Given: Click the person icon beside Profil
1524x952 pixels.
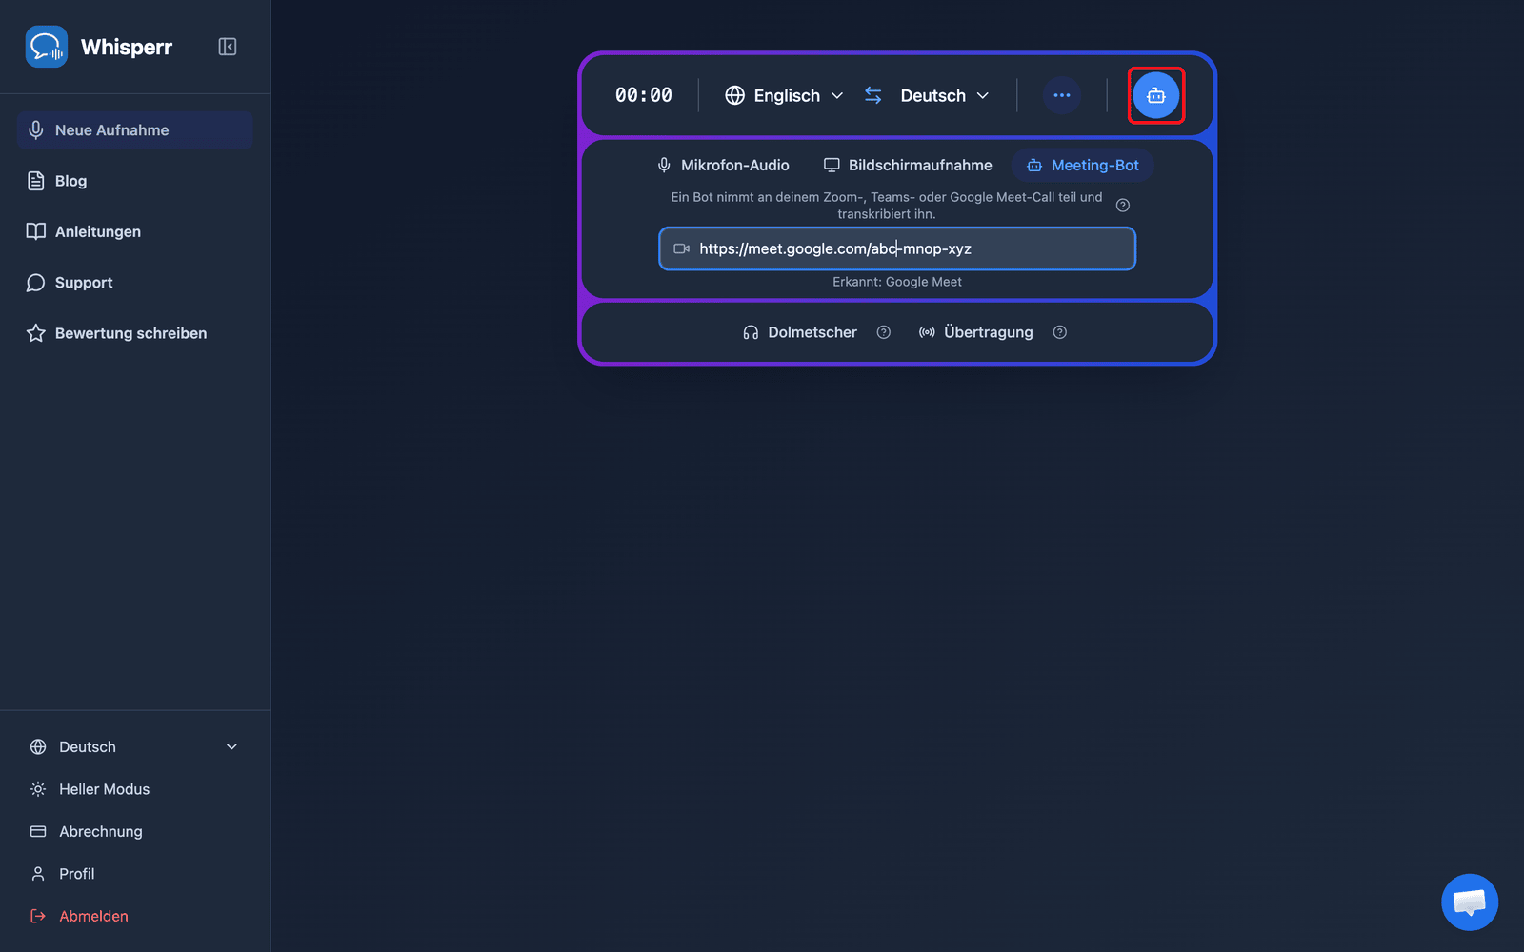Looking at the screenshot, I should pyautogui.click(x=38, y=874).
